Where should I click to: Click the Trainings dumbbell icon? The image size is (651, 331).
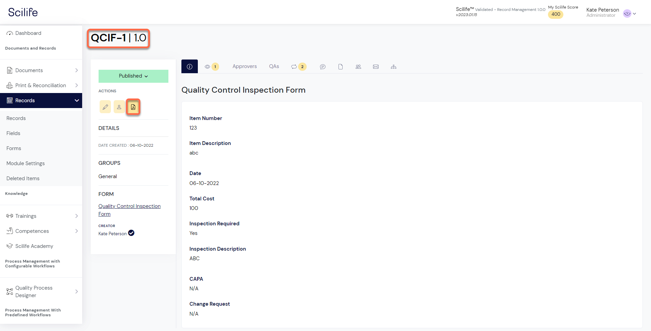click(10, 216)
